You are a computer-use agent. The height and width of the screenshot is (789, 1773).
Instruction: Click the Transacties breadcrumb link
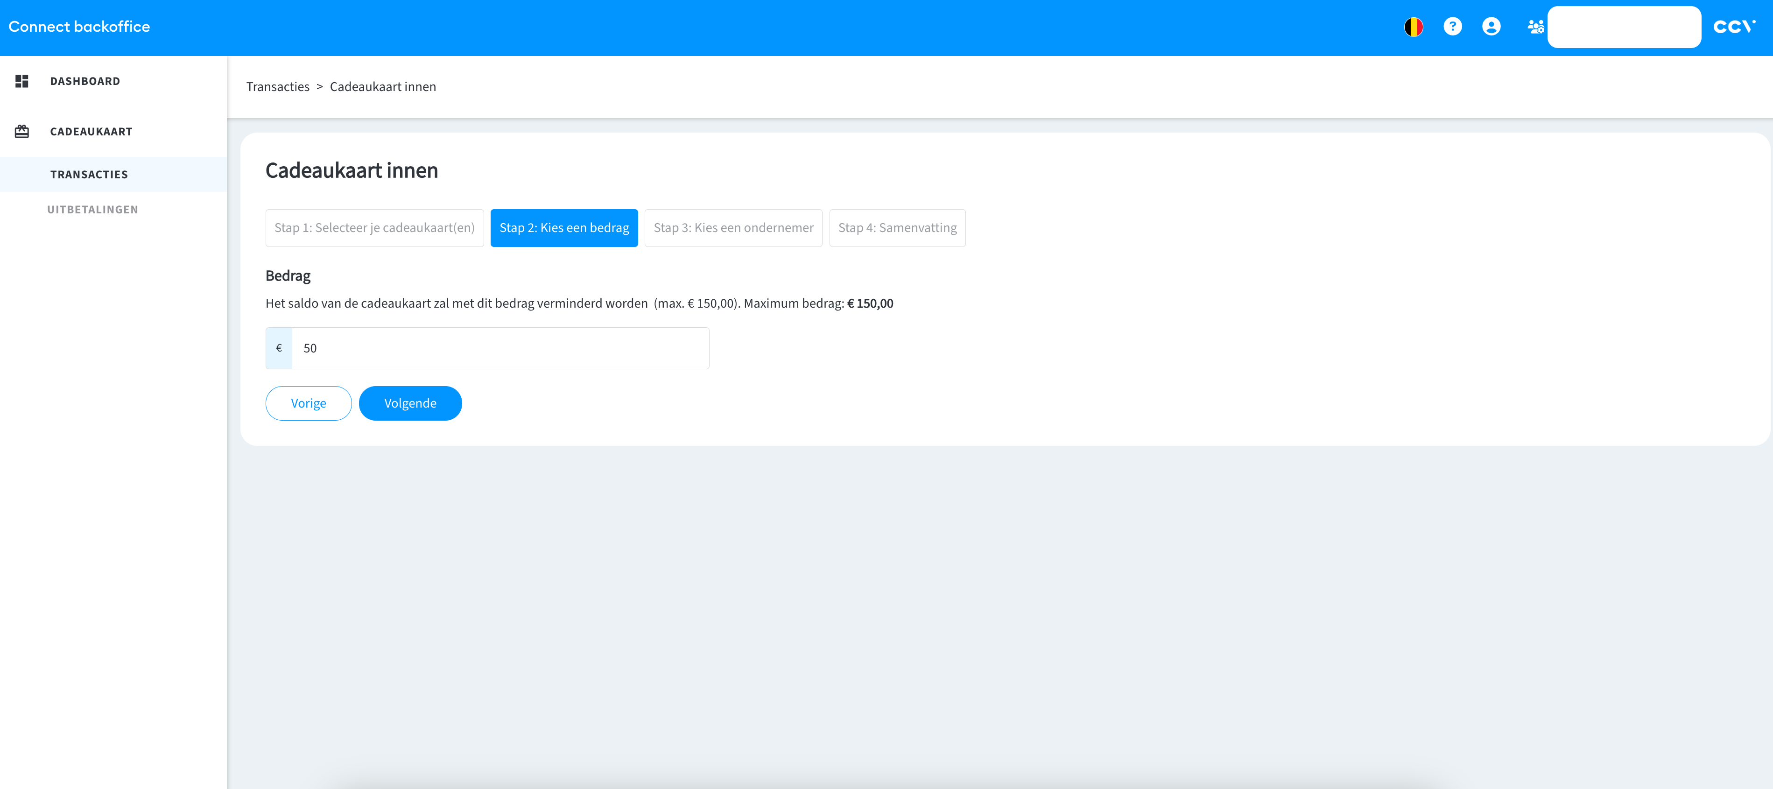coord(277,87)
